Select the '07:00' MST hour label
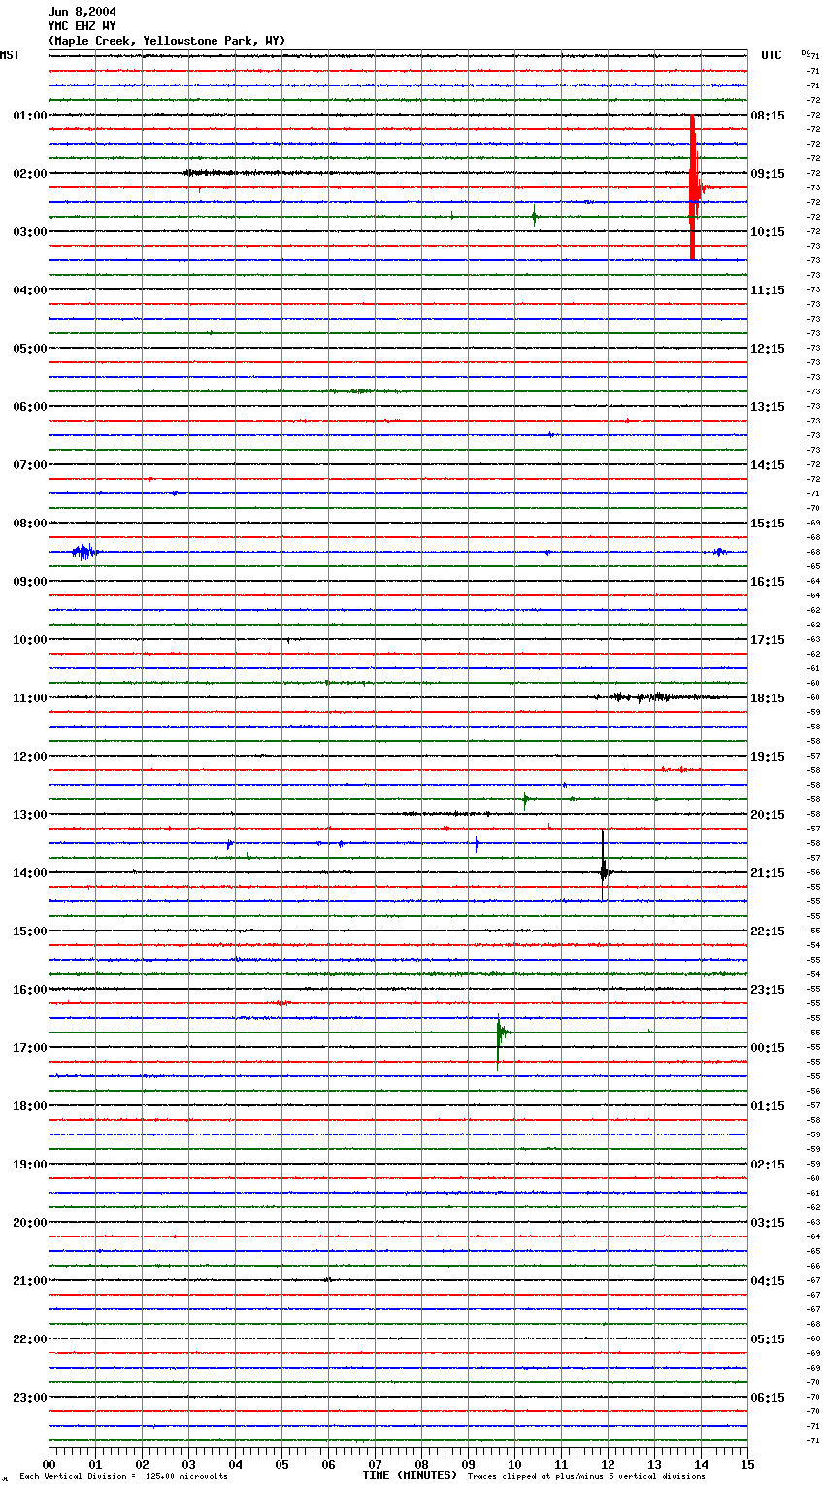Viewport: 825px width, 1490px height. coord(30,465)
